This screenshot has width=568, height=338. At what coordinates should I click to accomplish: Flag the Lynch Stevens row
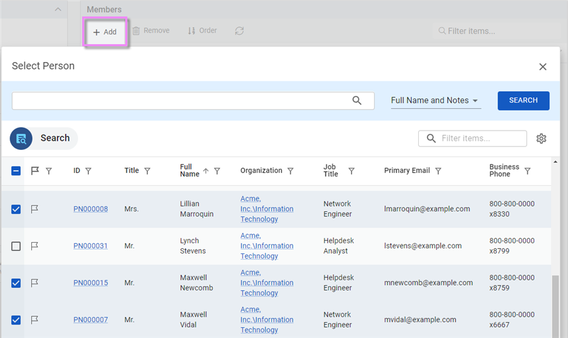pos(35,246)
